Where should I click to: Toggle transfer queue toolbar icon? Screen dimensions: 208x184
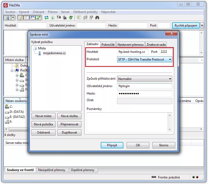(38, 18)
